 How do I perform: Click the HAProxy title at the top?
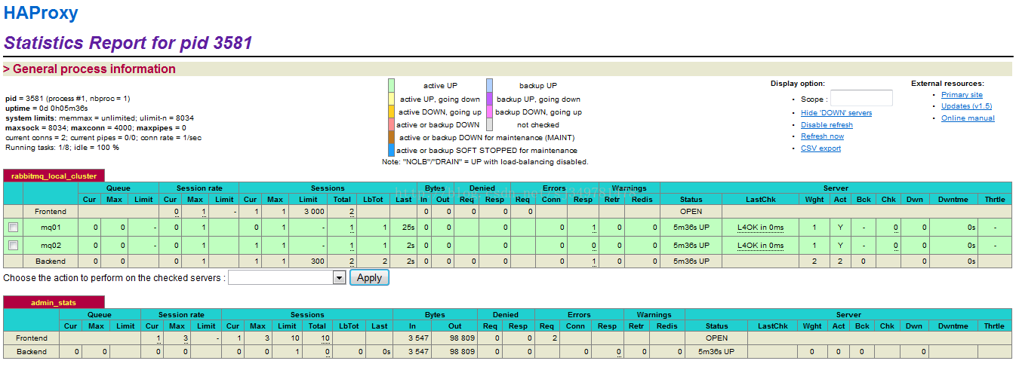click(41, 13)
